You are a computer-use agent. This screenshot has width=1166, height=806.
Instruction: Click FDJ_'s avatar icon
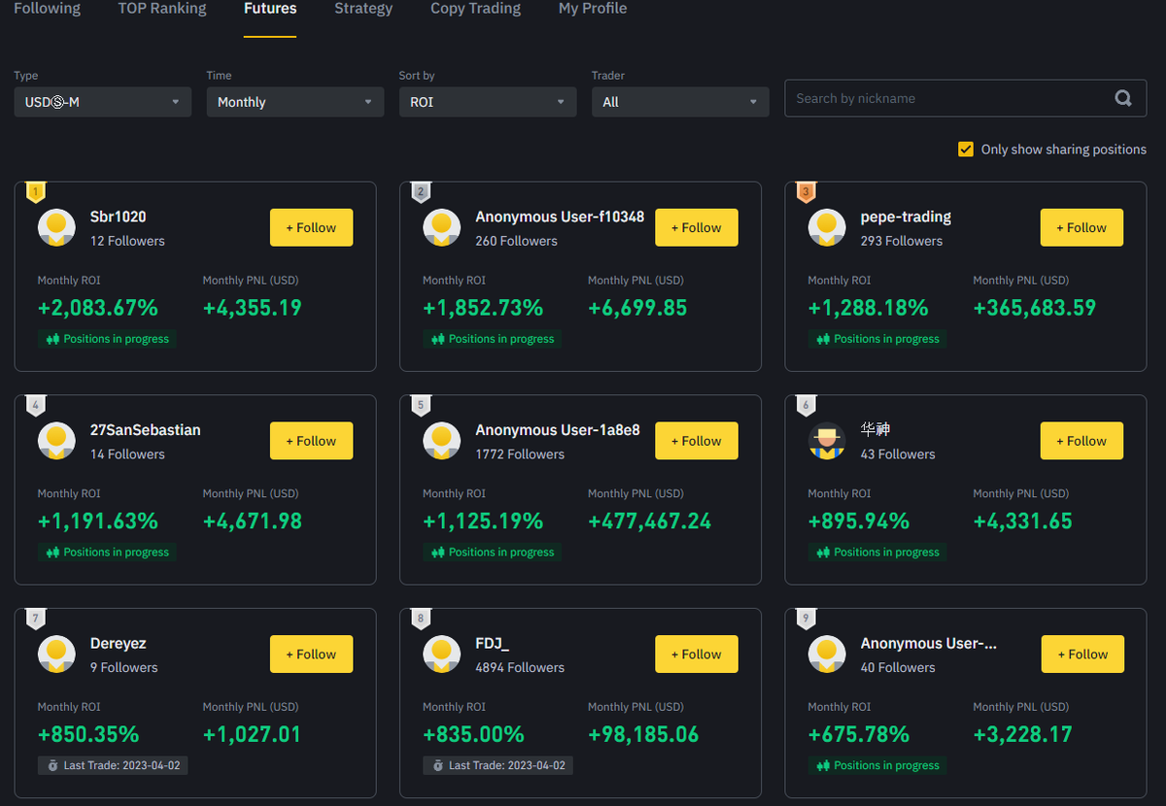pyautogui.click(x=441, y=655)
